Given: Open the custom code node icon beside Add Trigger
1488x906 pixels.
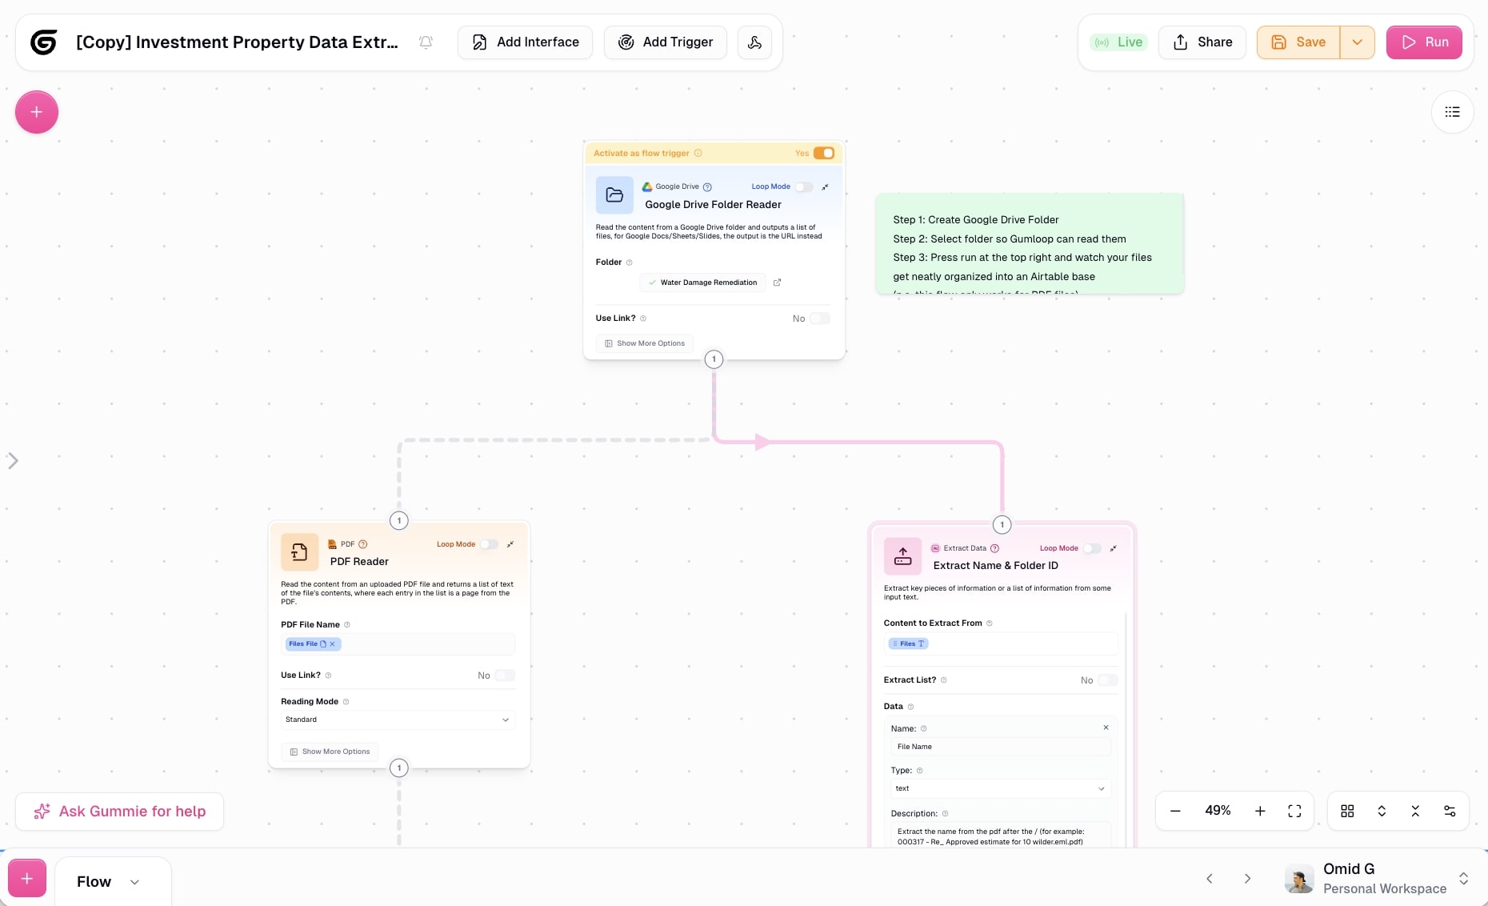Looking at the screenshot, I should pyautogui.click(x=753, y=42).
